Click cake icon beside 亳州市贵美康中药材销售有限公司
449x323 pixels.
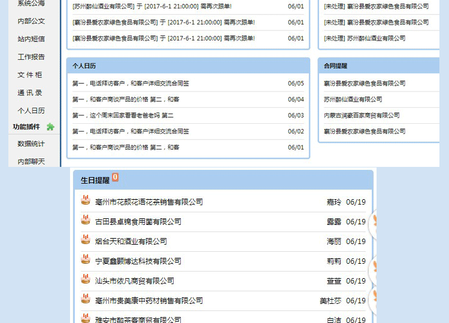coord(86,300)
